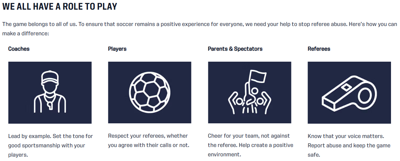The image size is (400, 161).
Task: Select the Referees heading
Action: click(319, 49)
